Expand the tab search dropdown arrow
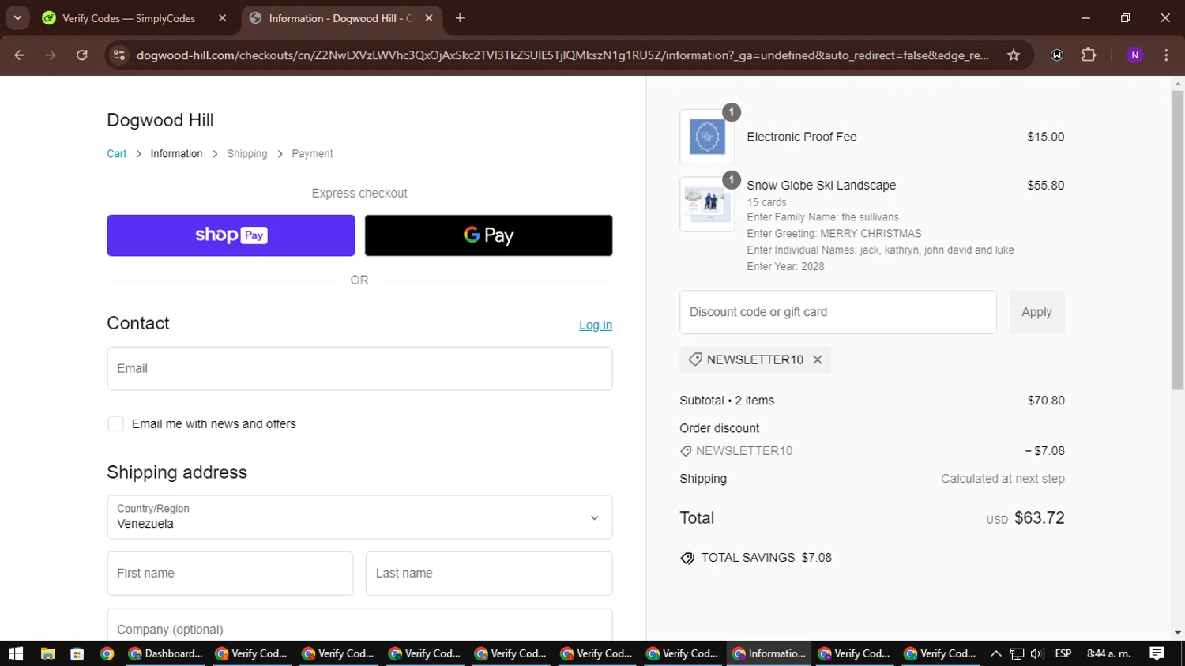The image size is (1185, 666). click(x=17, y=17)
